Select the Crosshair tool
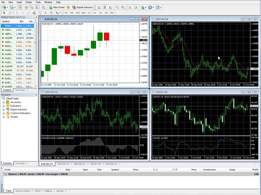The height and width of the screenshot is (195, 261). click(10, 13)
